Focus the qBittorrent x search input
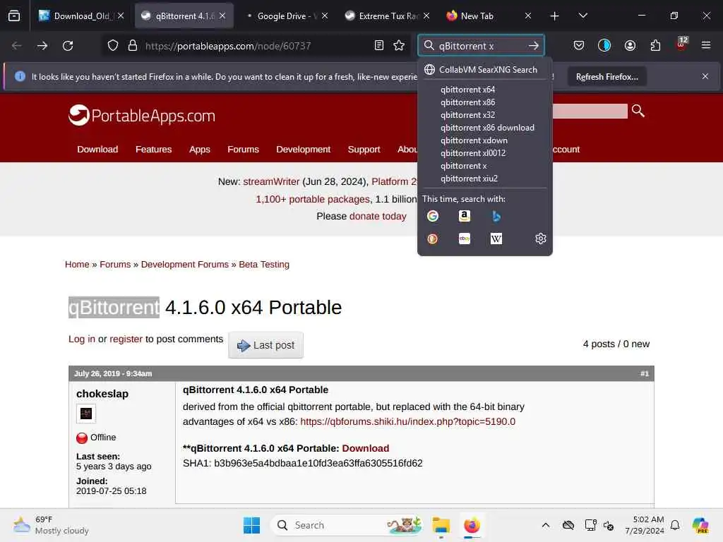The image size is (723, 542). (x=479, y=46)
